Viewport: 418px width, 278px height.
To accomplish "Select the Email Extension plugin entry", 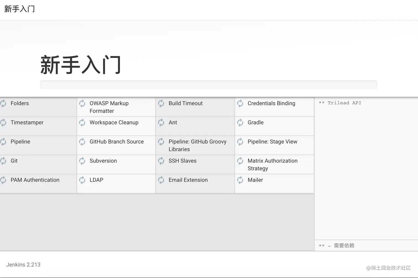I will click(x=188, y=180).
